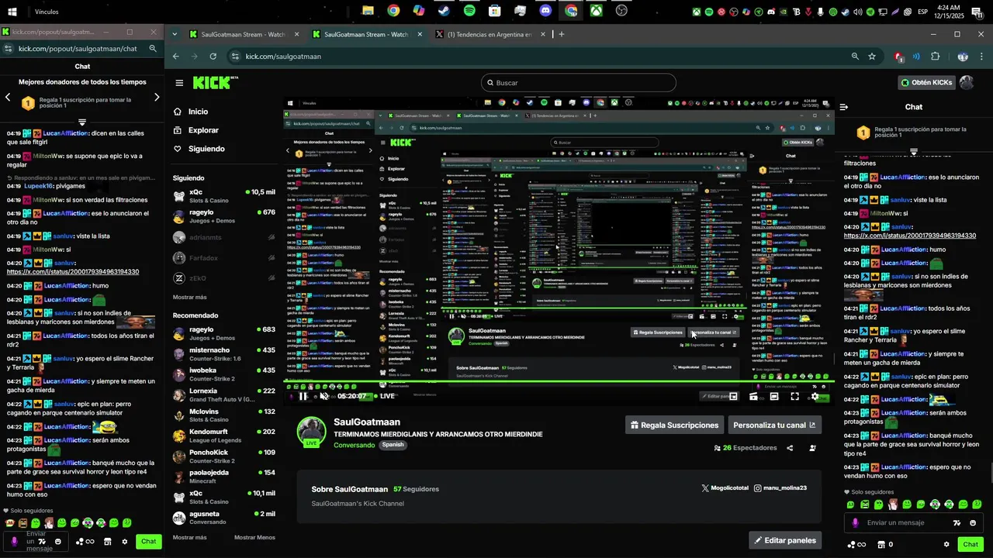Screen dimensions: 993x558
Task: Click green Chat button in popout window
Action: coord(148,542)
